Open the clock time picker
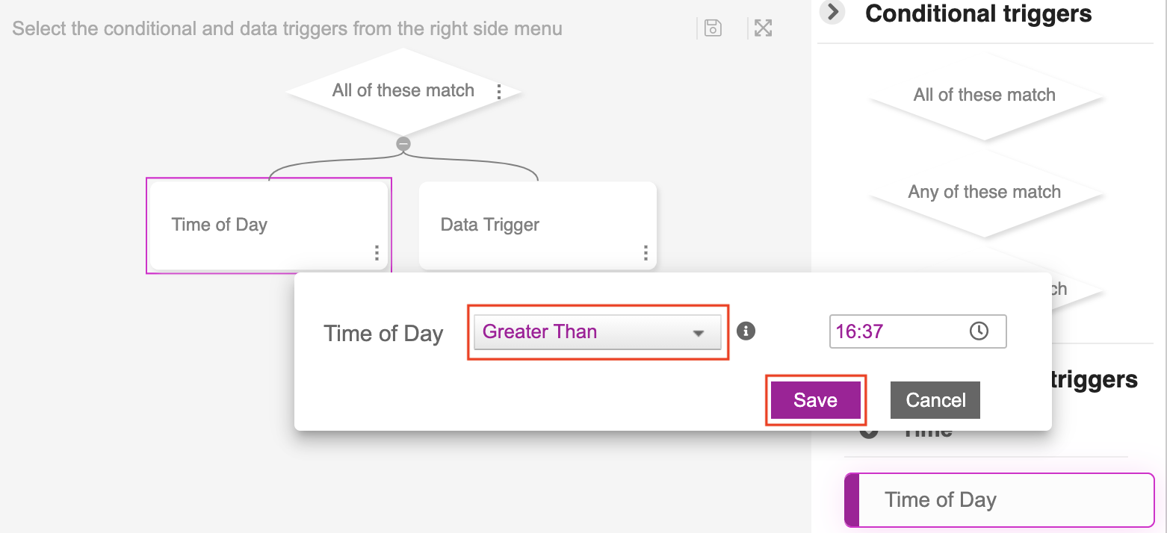The image size is (1167, 533). [978, 331]
